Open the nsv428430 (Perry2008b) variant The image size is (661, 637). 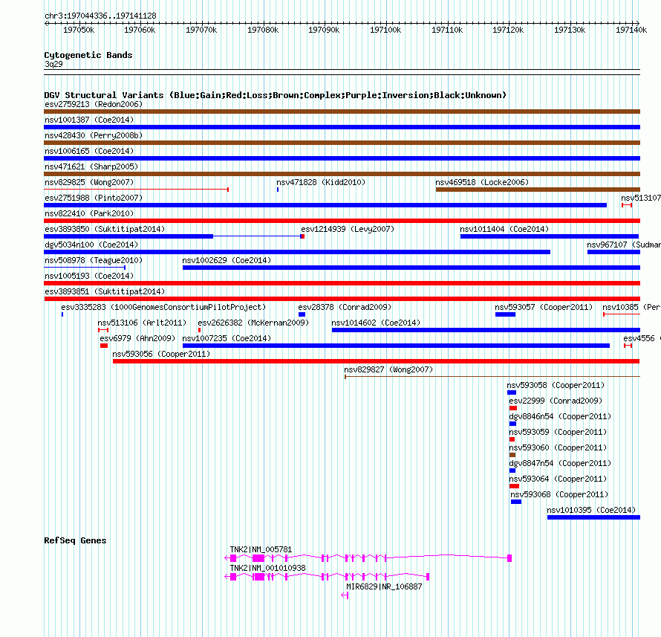point(94,135)
